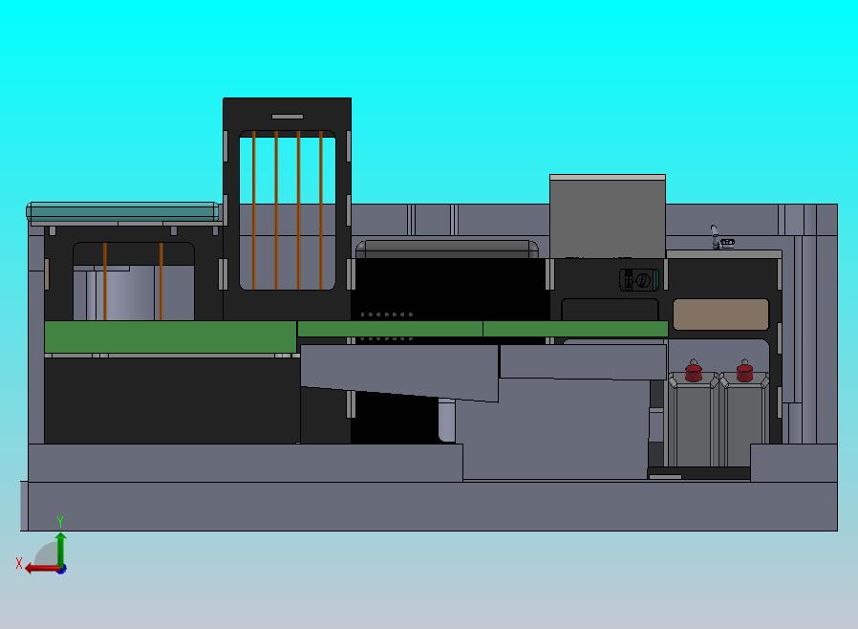Select the small faucet part at upper right
The width and height of the screenshot is (858, 629).
click(721, 238)
